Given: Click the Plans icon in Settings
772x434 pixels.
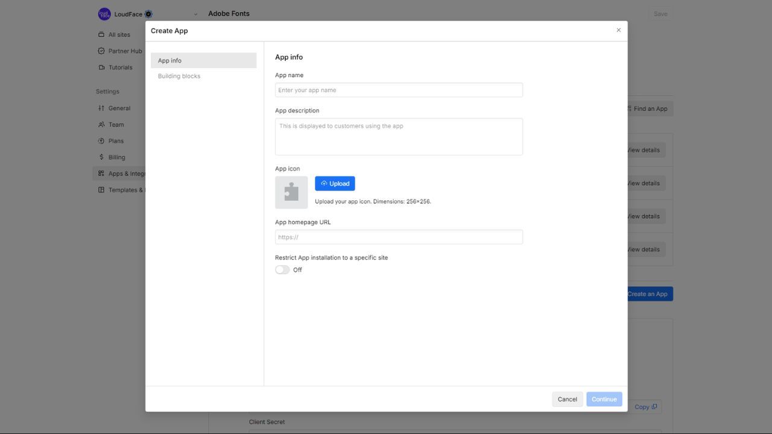Looking at the screenshot, I should click(101, 140).
